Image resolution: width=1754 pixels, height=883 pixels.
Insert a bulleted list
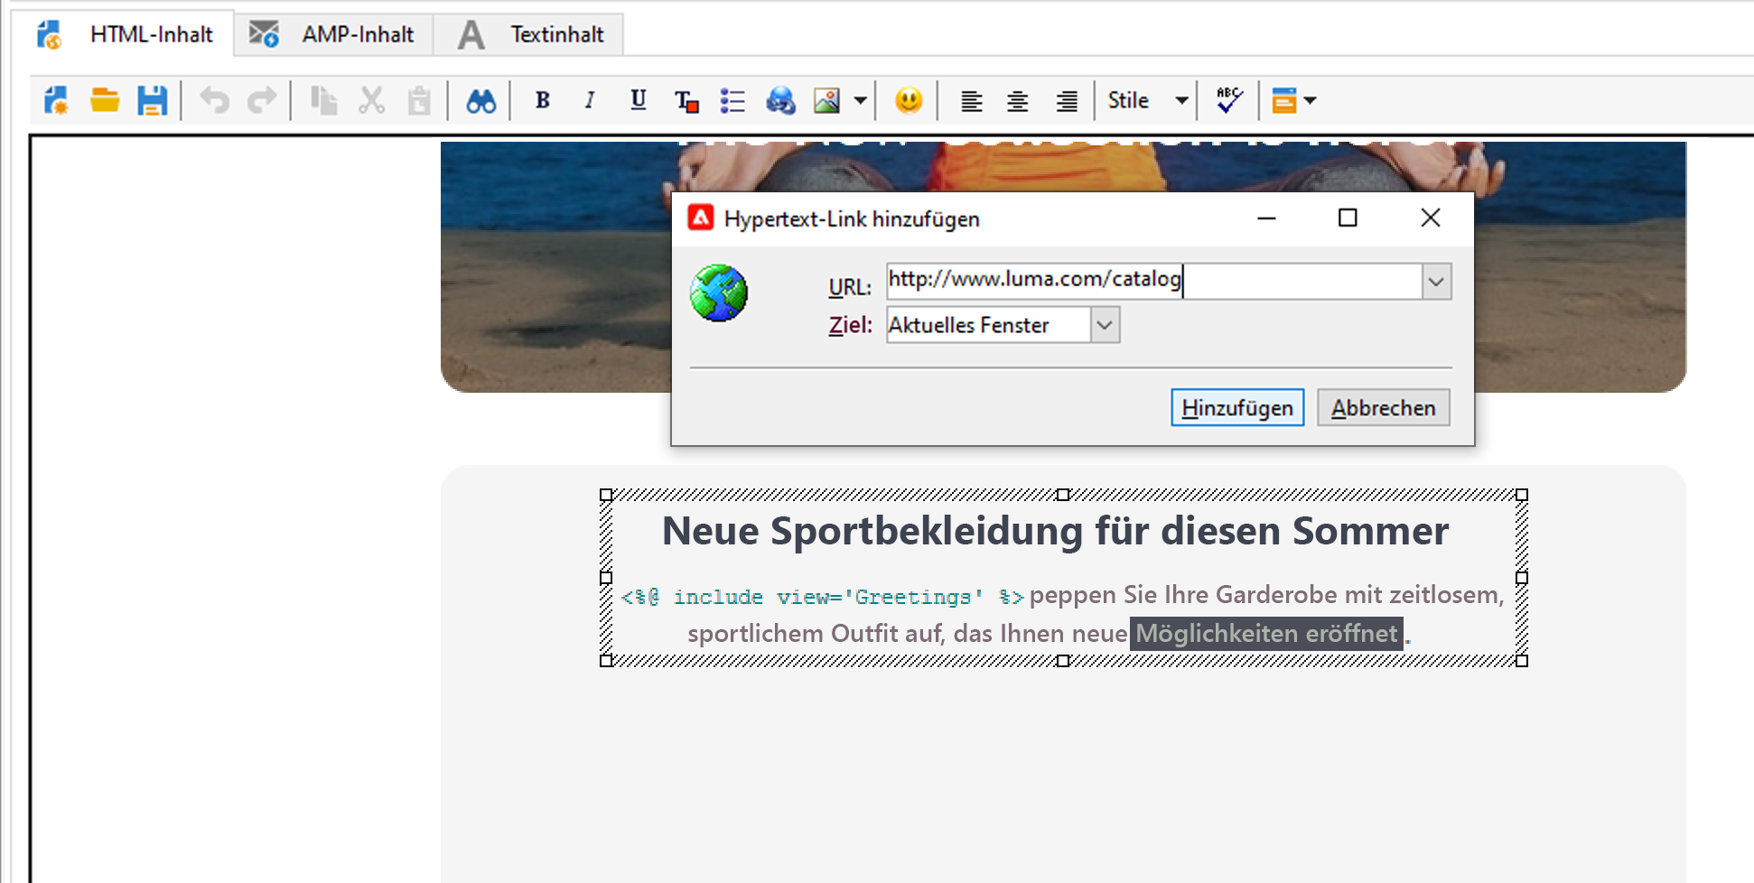732,100
